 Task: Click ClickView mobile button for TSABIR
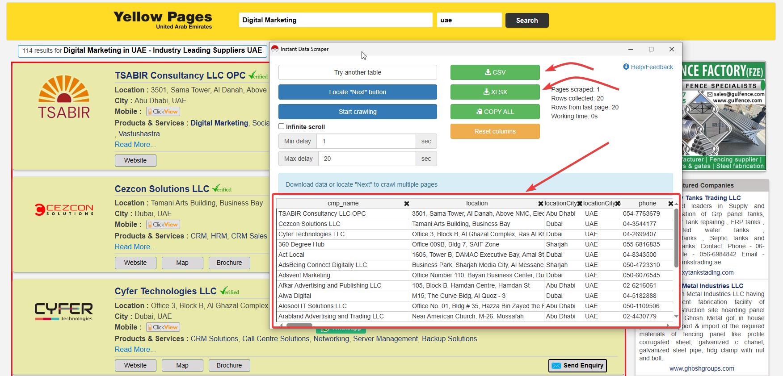click(x=163, y=112)
